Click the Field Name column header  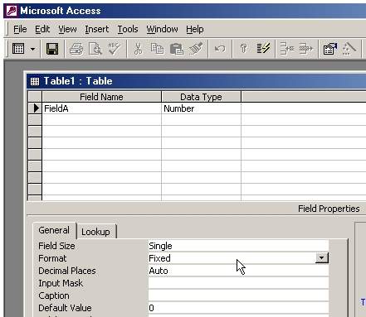(x=101, y=97)
